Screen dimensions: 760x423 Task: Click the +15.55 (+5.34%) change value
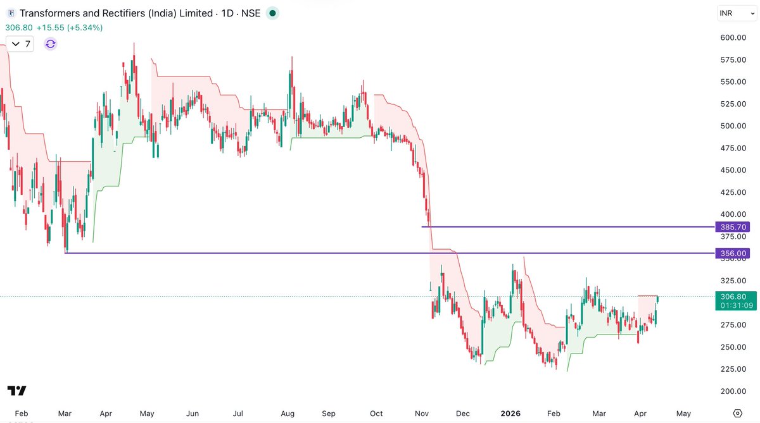pos(69,28)
